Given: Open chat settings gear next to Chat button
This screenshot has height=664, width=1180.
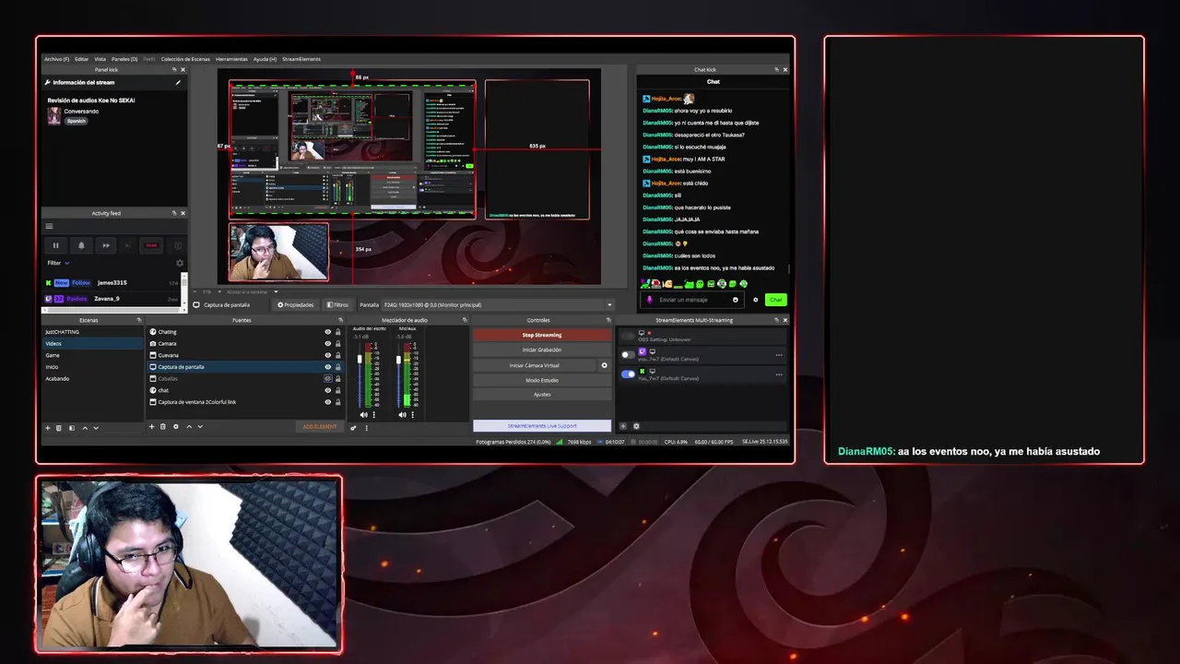Looking at the screenshot, I should click(756, 300).
